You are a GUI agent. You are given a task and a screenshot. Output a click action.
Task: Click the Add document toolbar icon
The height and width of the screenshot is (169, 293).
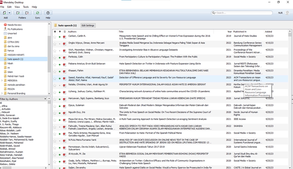point(4,13)
